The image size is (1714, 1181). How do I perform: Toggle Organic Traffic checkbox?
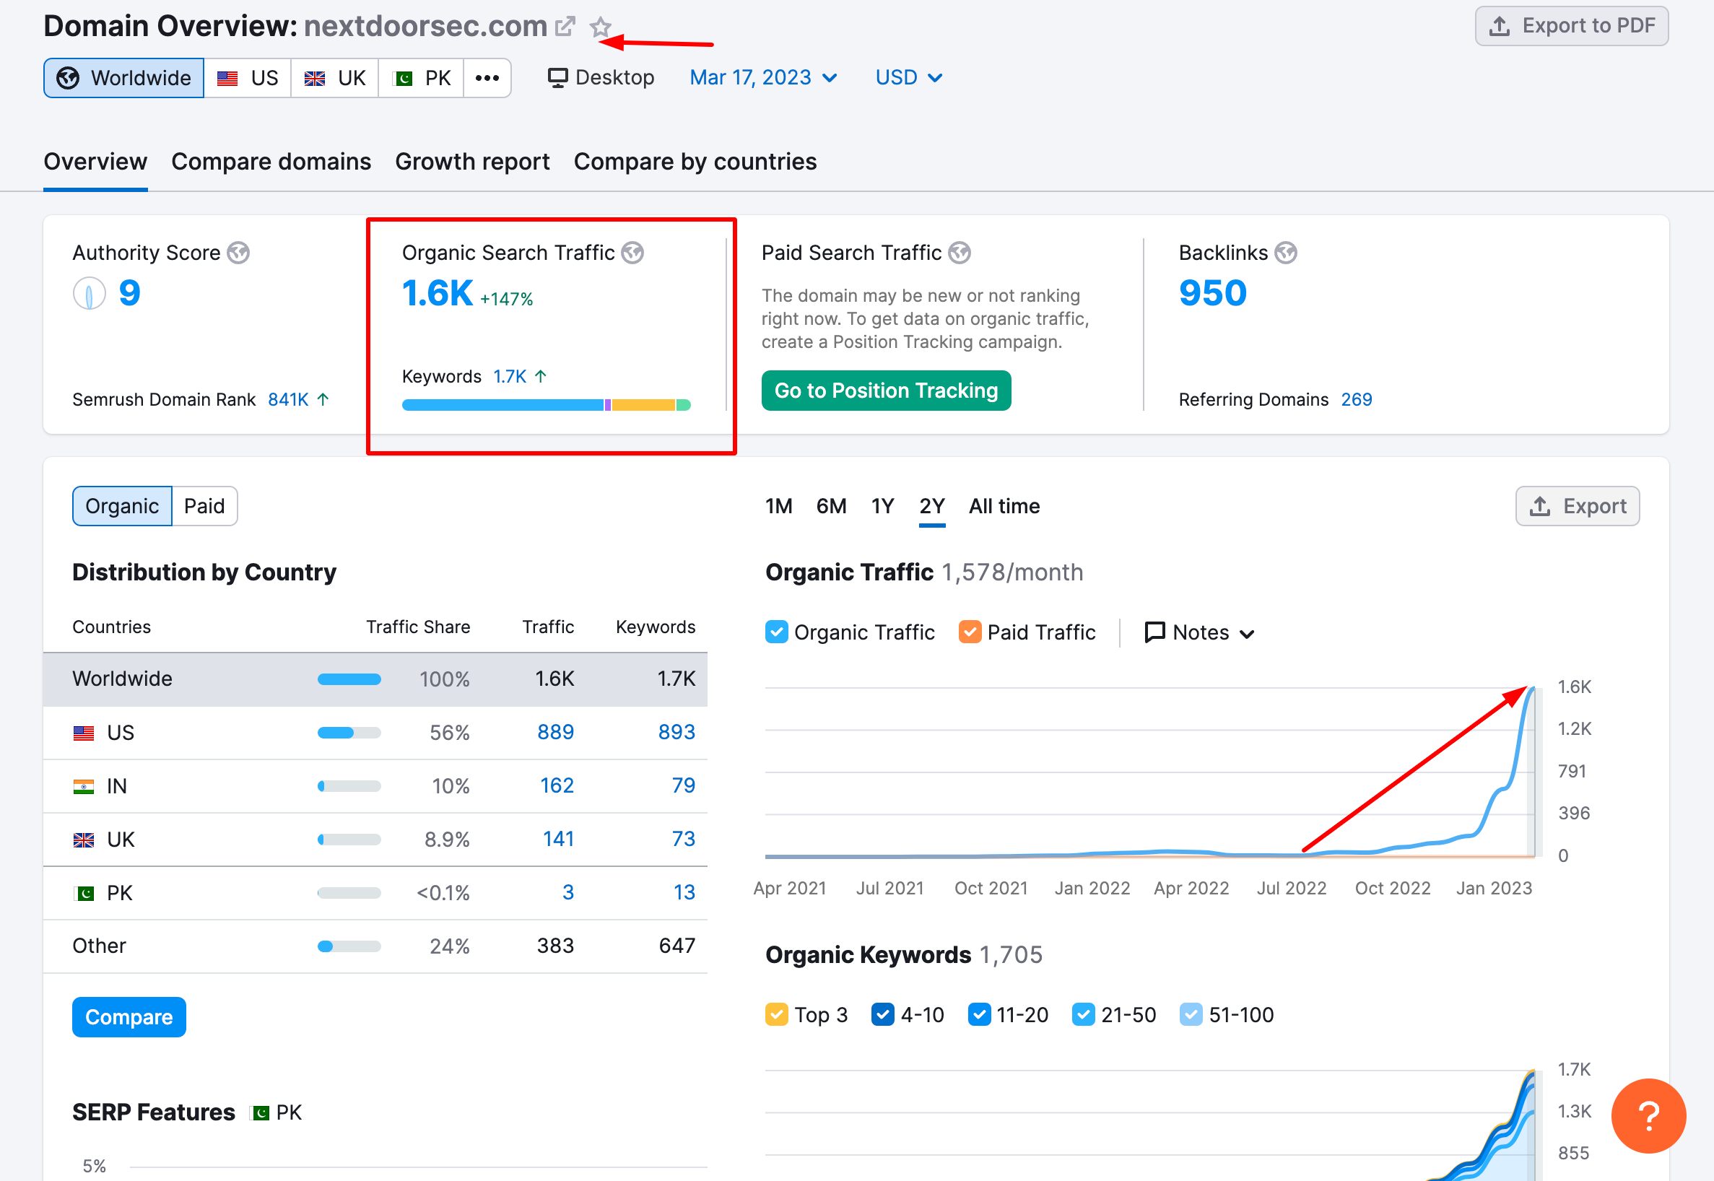tap(776, 632)
